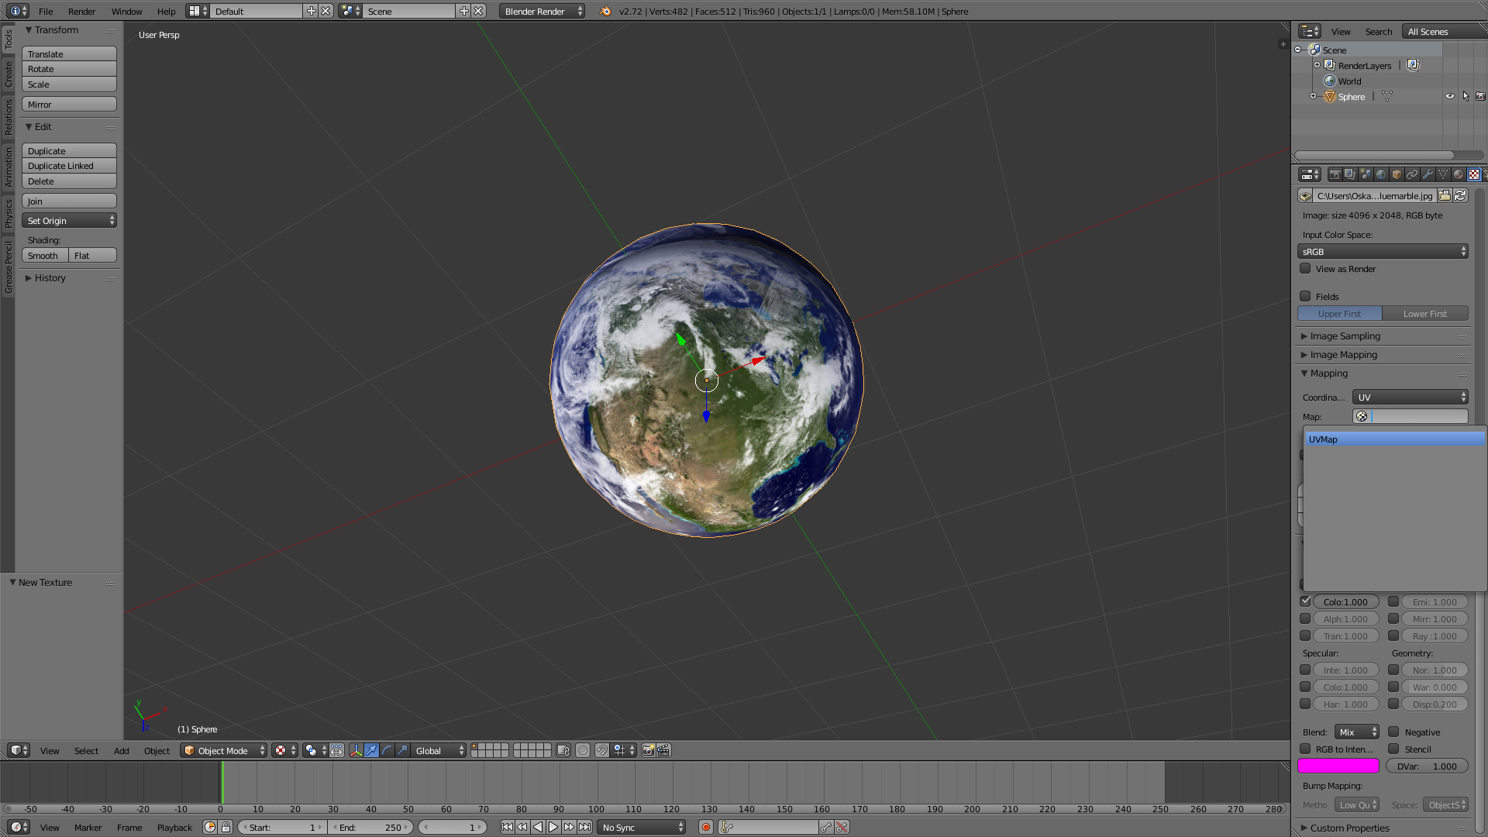Enable the Negative checkbox
Viewport: 1488px width, 837px height.
point(1393,732)
